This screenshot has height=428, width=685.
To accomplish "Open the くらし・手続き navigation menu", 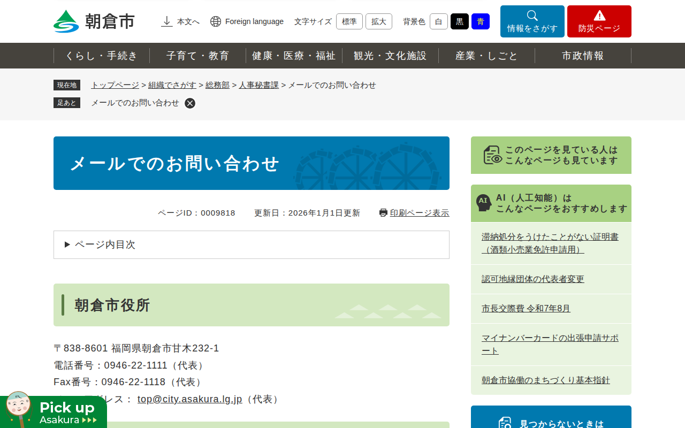I will [x=102, y=55].
